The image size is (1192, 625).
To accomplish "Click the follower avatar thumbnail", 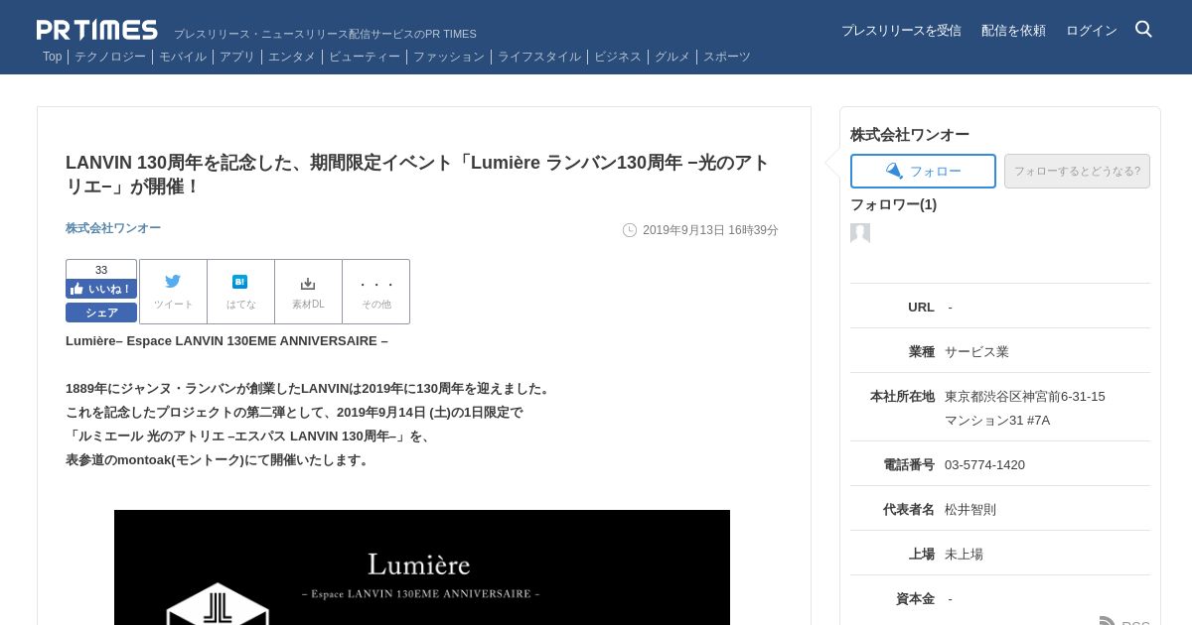I will pos(860,233).
